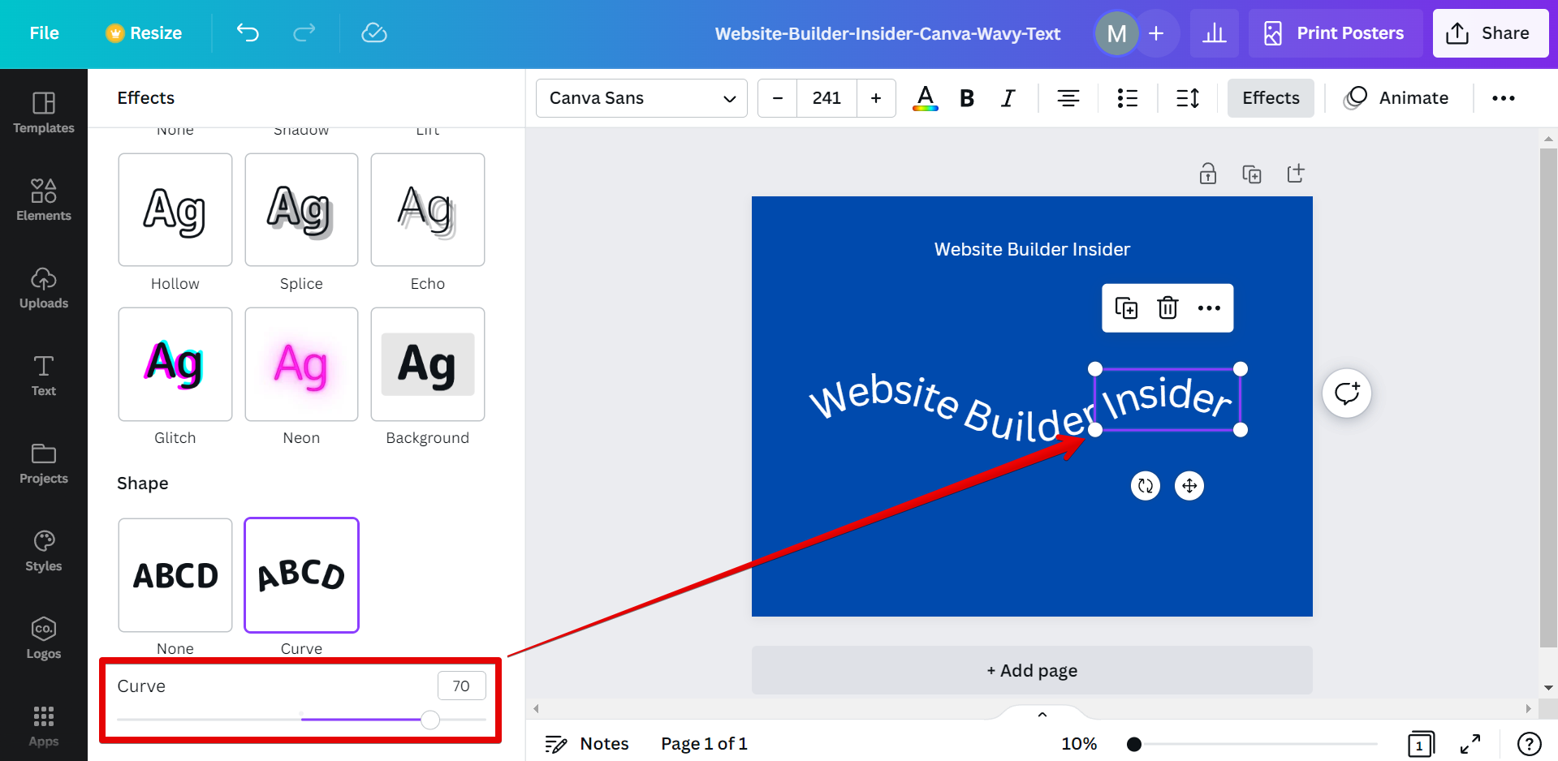Click the undo arrow icon
Image resolution: width=1558 pixels, height=761 pixels.
(248, 33)
